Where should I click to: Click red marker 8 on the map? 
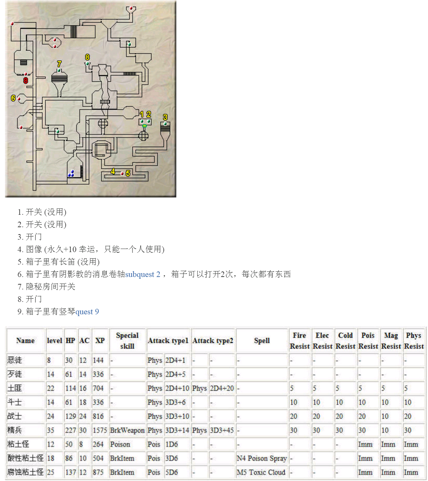pyautogui.click(x=26, y=81)
